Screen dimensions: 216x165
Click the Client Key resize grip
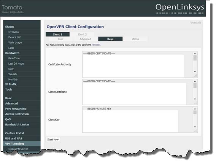point(195,131)
